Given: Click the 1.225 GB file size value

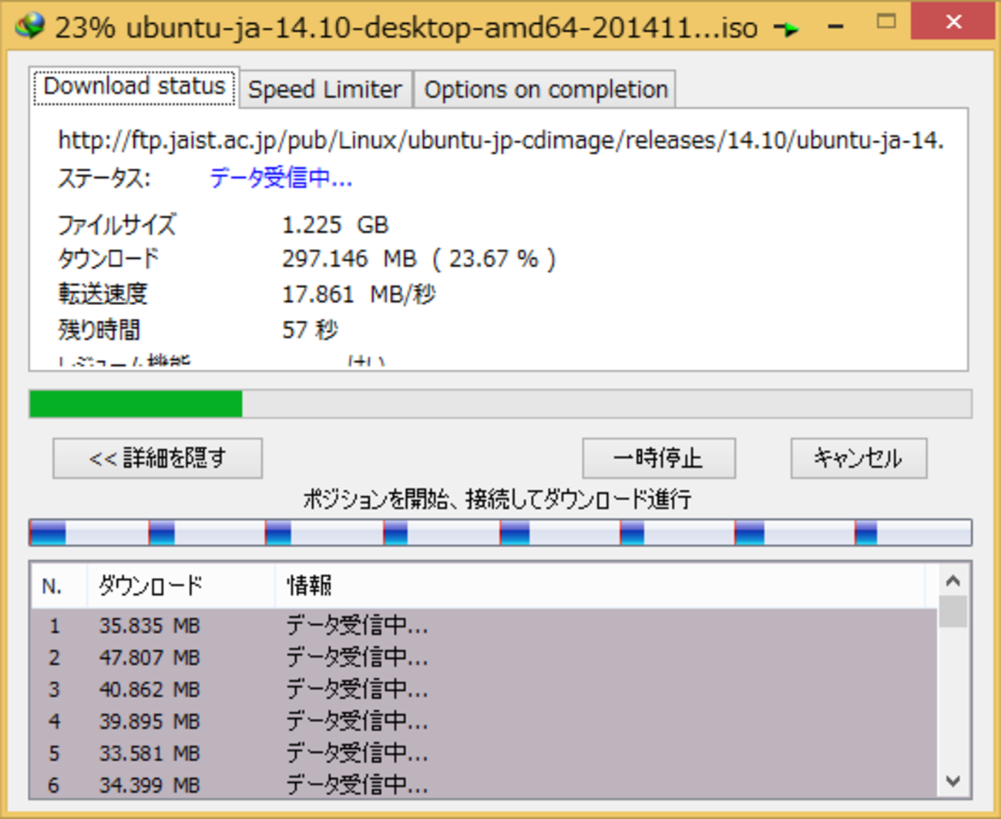Looking at the screenshot, I should [x=335, y=225].
